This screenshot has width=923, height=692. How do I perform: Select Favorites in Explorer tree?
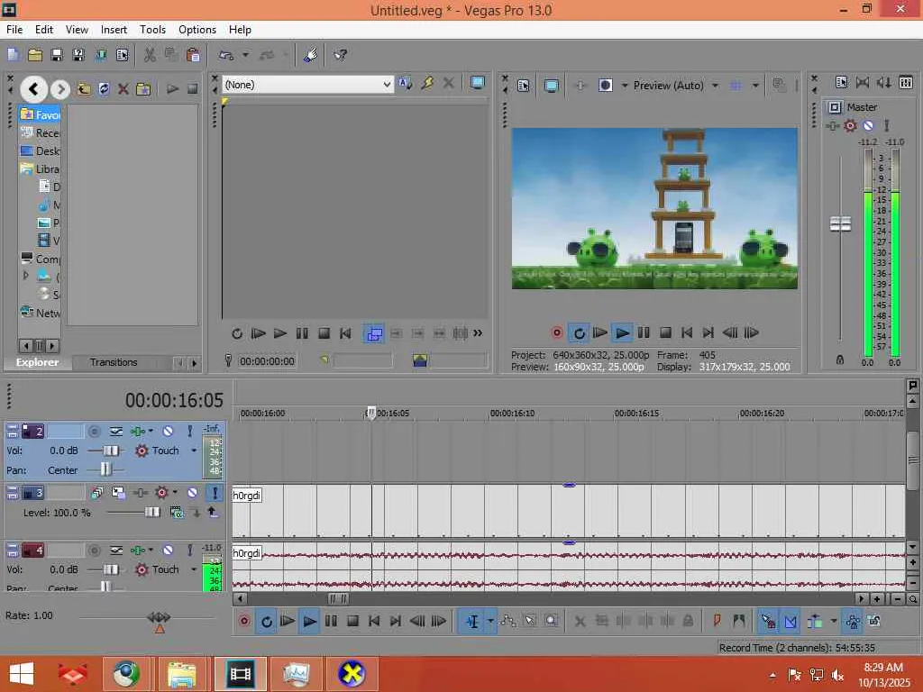[40, 114]
